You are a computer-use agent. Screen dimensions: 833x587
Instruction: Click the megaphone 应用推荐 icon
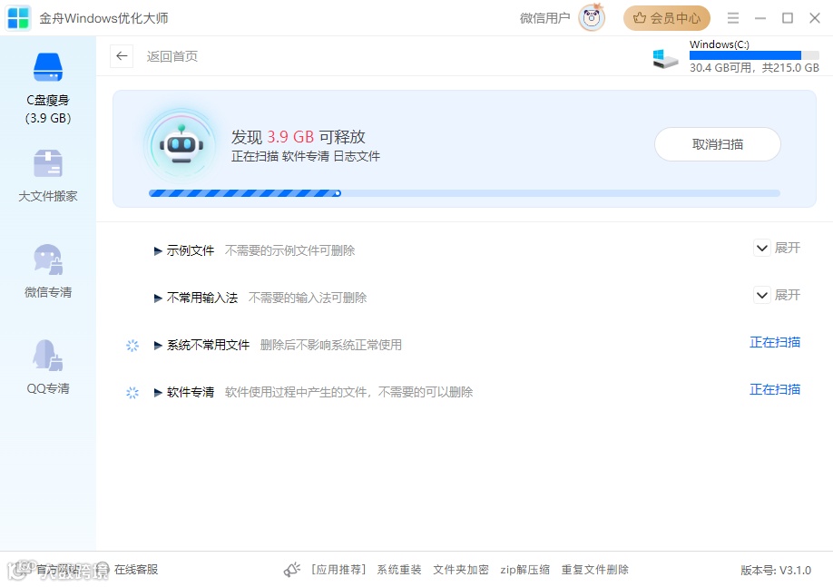click(292, 570)
